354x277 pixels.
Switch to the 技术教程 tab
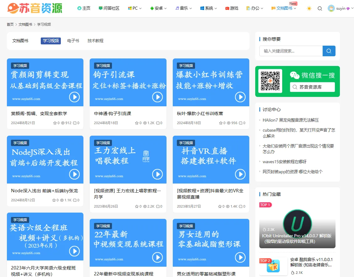pyautogui.click(x=95, y=41)
